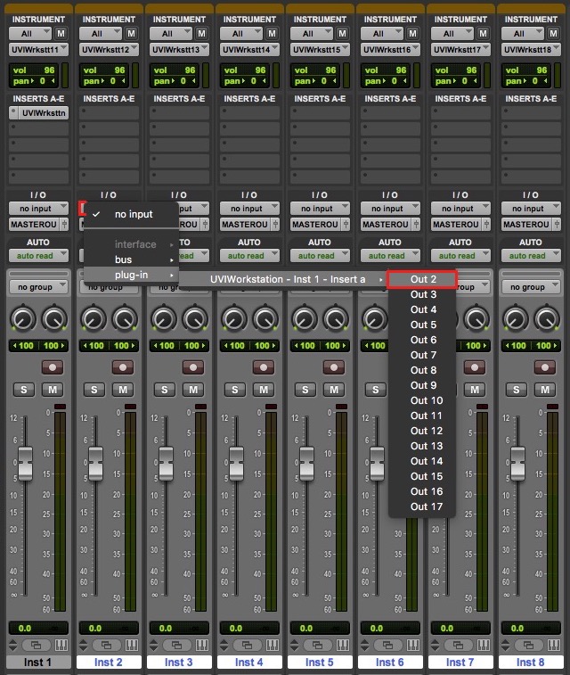Click output window icon on Inst 8 strip

[x=528, y=645]
